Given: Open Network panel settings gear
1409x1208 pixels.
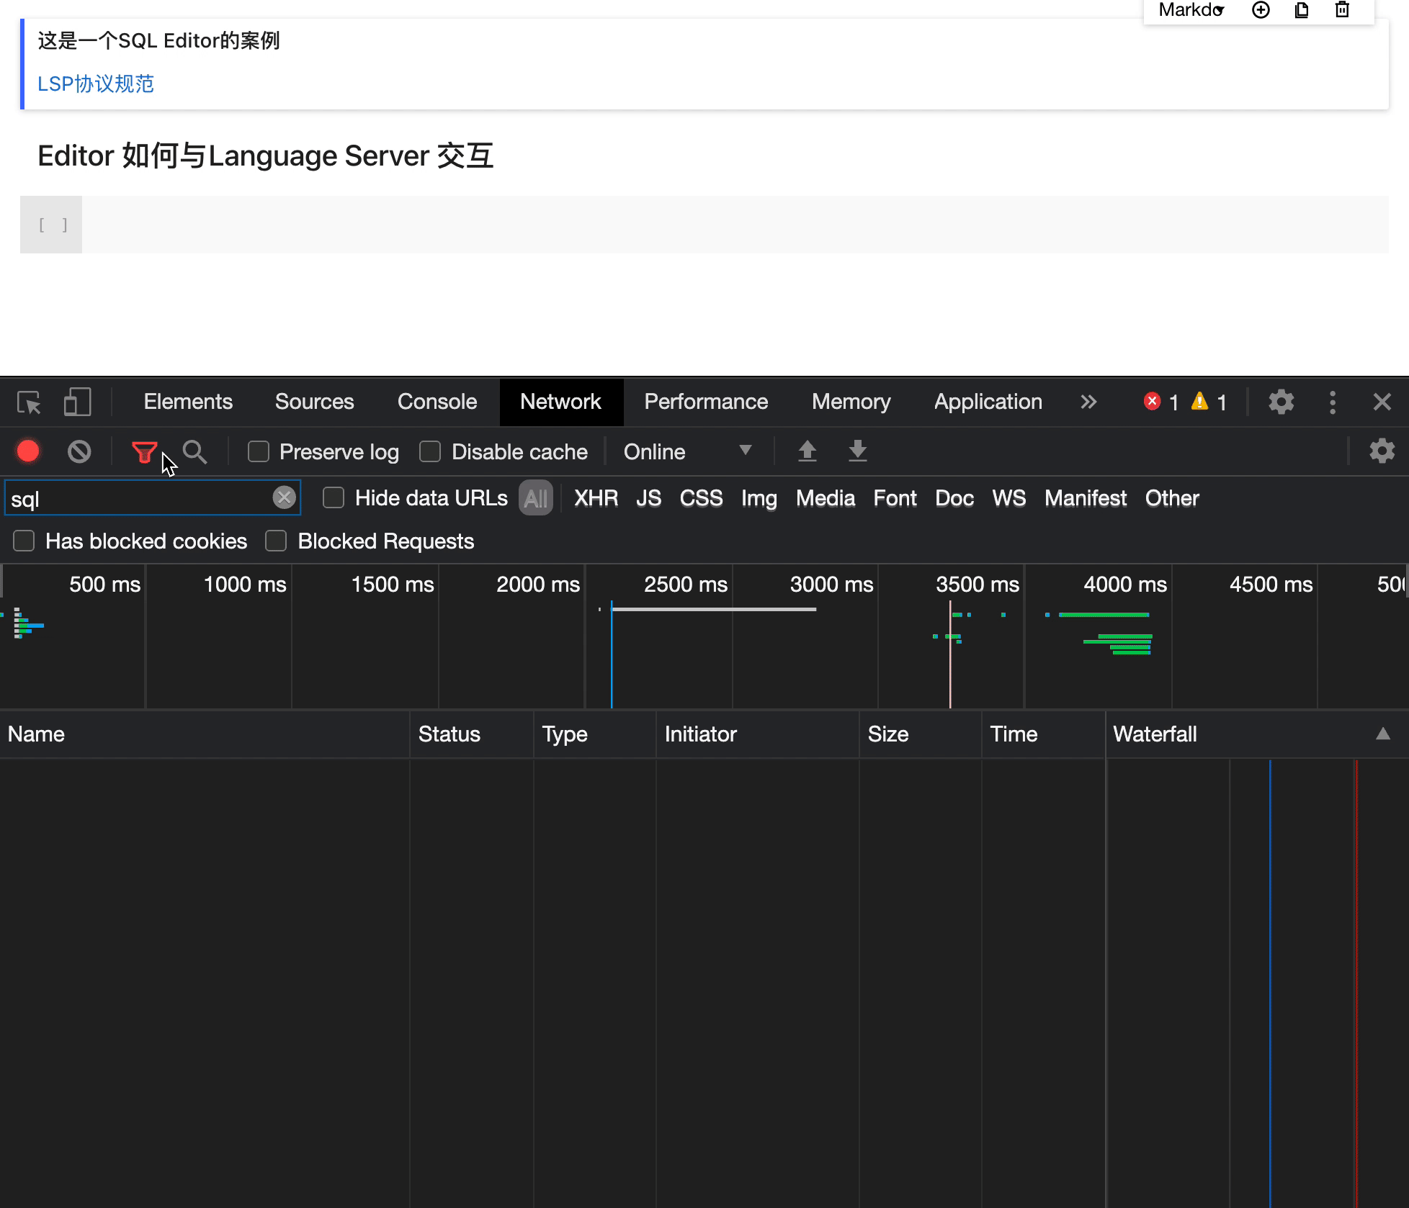Looking at the screenshot, I should click(1382, 451).
